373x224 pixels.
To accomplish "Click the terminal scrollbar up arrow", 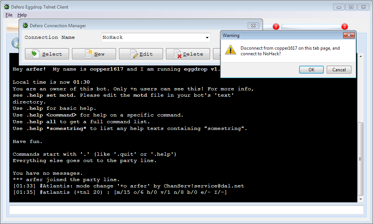I will point(361,56).
